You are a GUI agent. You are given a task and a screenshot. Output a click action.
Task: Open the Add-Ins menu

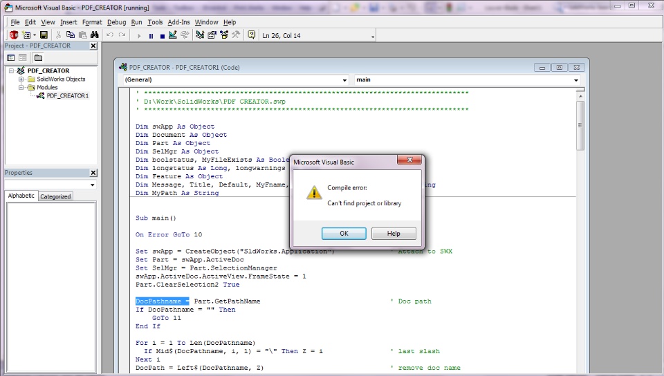coord(178,22)
